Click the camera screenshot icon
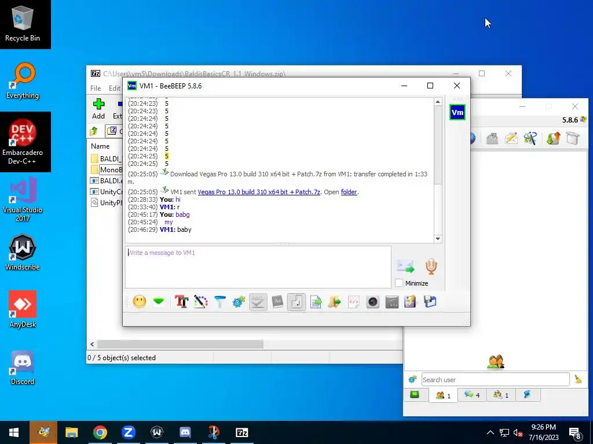Screen dimensions: 593x444 373,302
